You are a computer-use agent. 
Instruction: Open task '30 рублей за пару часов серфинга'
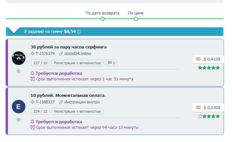pyautogui.click(x=69, y=47)
